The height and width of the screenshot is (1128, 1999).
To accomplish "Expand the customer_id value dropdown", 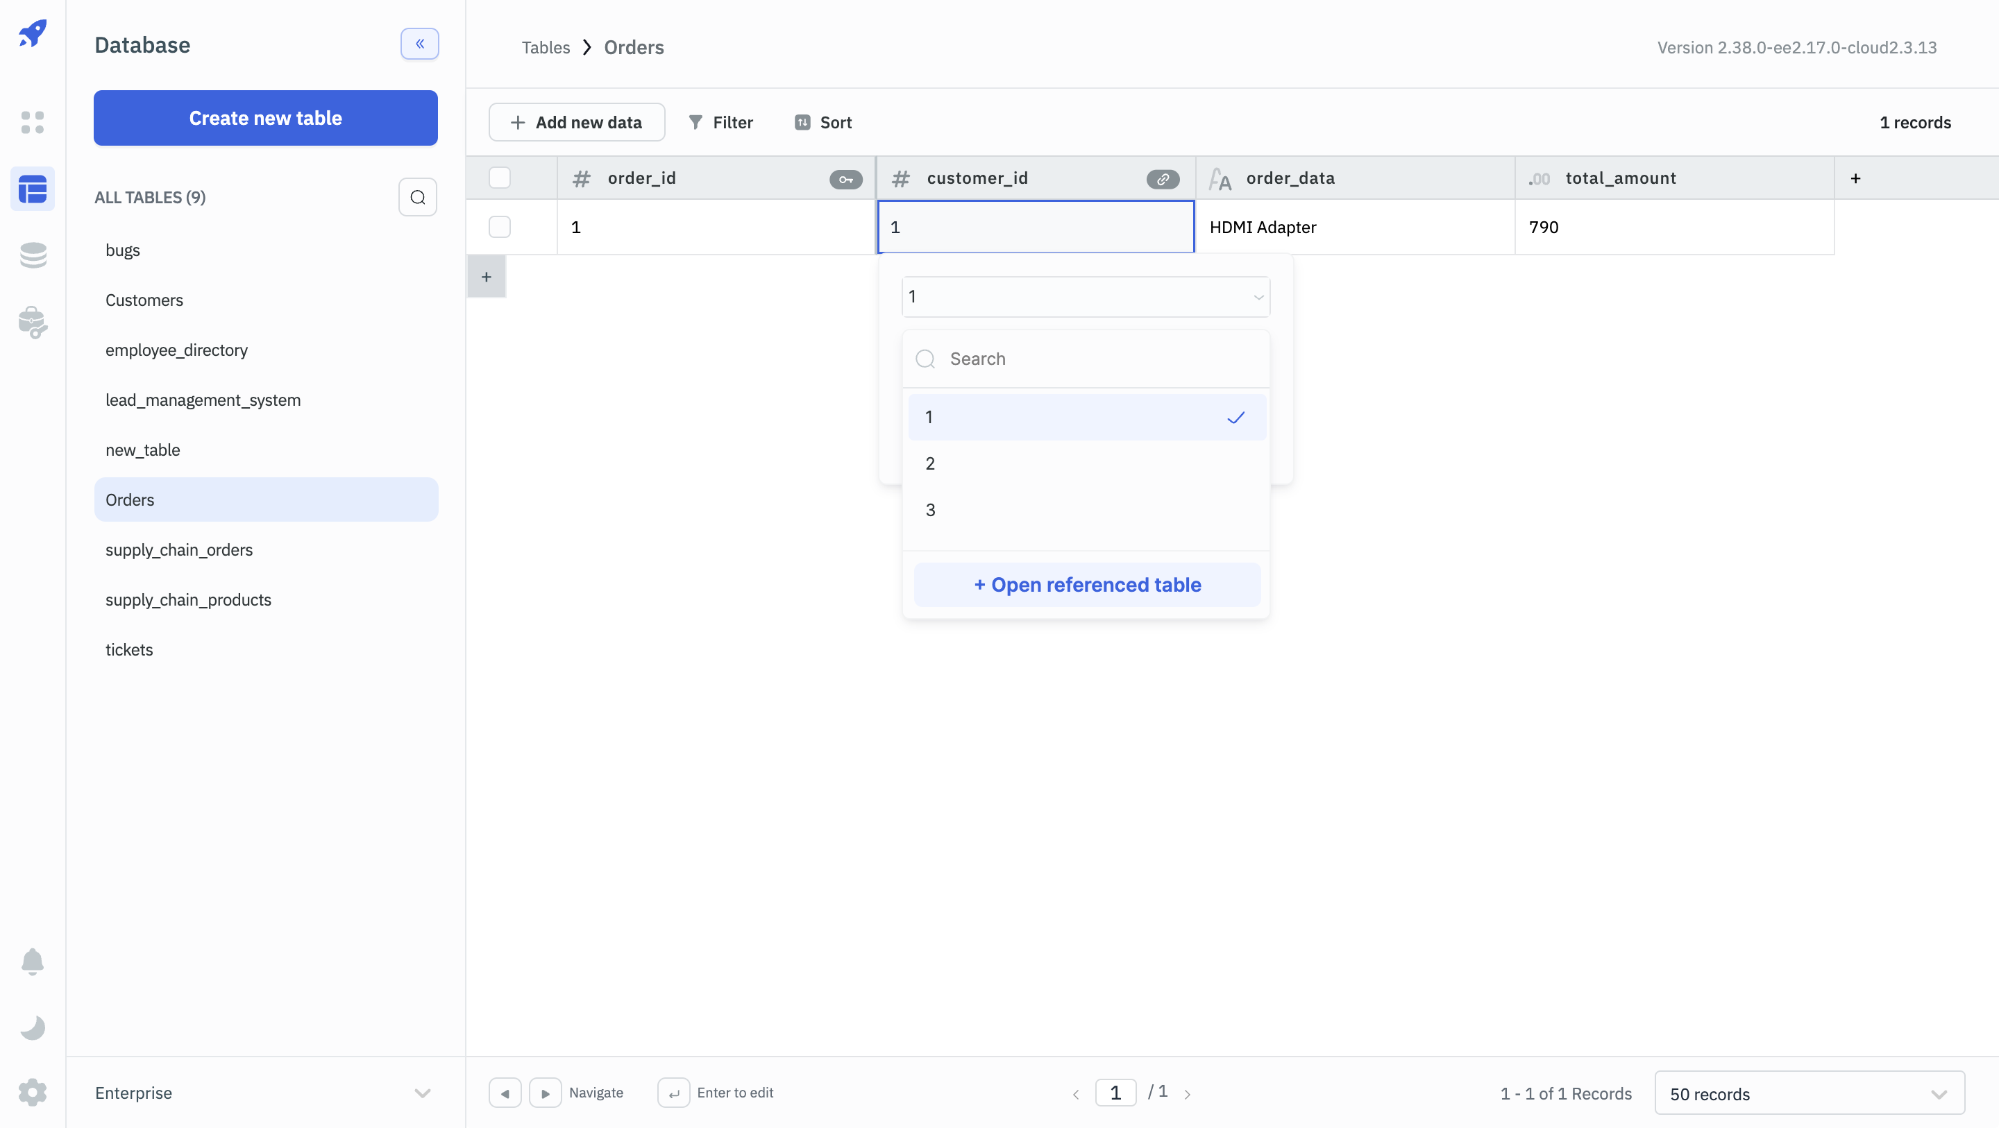I will point(1258,297).
